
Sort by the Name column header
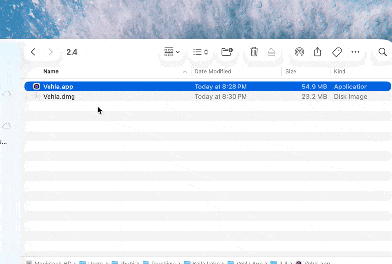51,71
